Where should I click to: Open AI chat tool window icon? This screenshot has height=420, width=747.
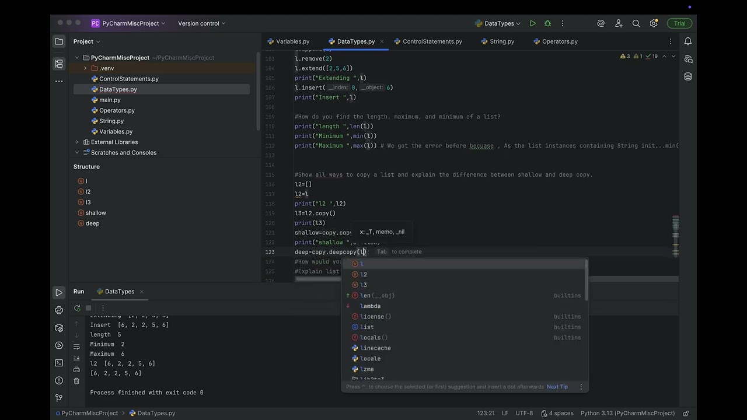tap(688, 59)
